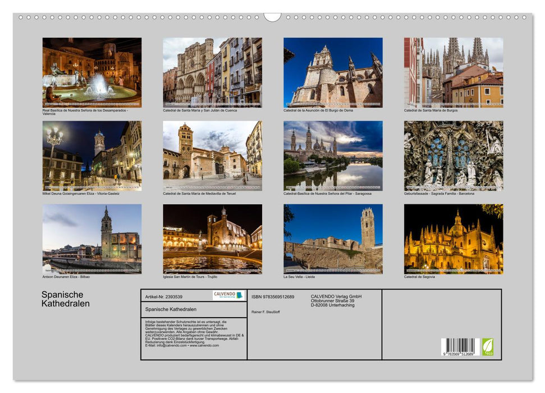This screenshot has width=545, height=393.
Task: Open the Teruel cathedral tower photo
Action: click(x=212, y=156)
